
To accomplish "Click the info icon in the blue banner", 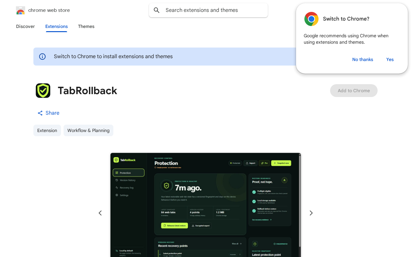I will pos(42,57).
